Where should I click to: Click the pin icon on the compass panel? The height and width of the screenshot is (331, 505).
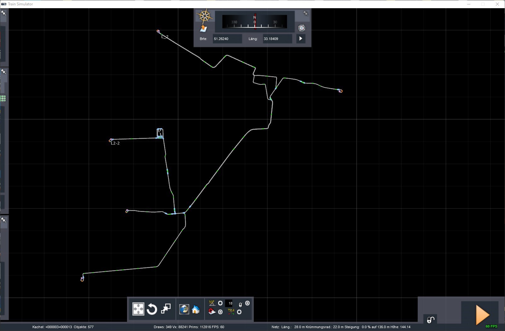click(x=305, y=13)
